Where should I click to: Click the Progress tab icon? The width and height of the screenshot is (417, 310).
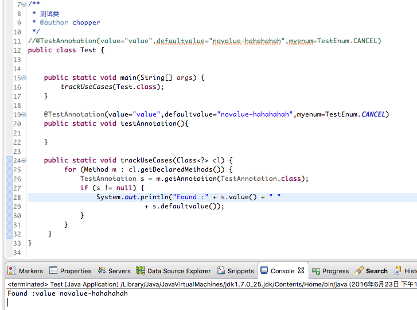[x=316, y=271]
